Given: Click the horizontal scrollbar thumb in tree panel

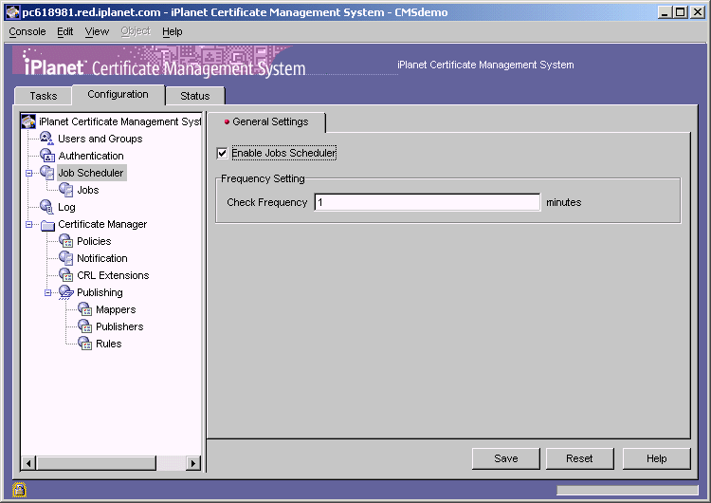Looking at the screenshot, I should pyautogui.click(x=96, y=463).
